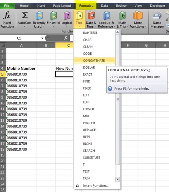Open the AutoSum sigma icon
The height and width of the screenshot is (192, 169).
pyautogui.click(x=25, y=15)
